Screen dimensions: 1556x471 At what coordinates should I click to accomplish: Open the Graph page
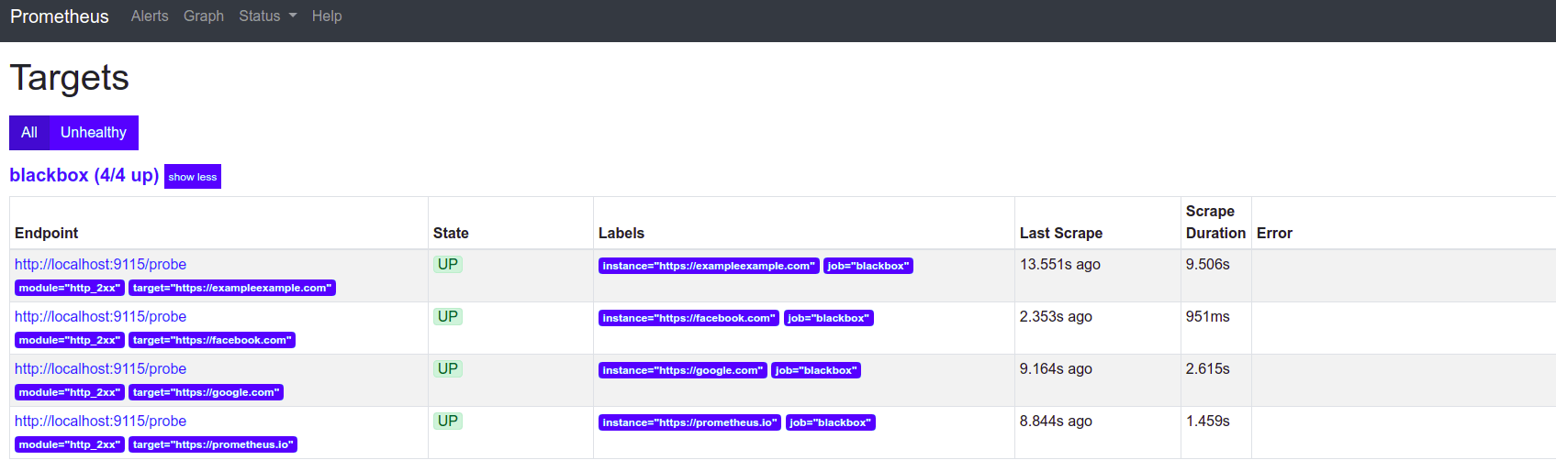click(204, 16)
